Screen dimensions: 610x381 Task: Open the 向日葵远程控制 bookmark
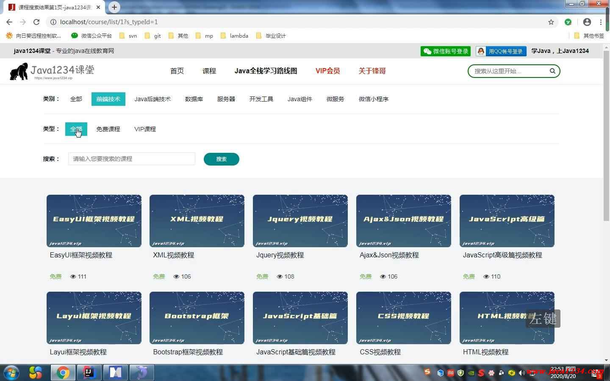[x=33, y=36]
